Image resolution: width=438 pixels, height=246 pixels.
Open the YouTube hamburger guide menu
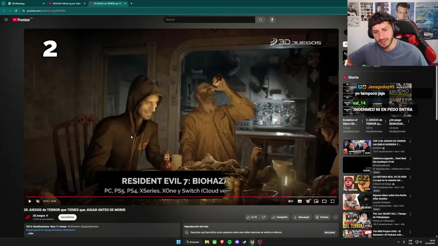(x=6, y=19)
